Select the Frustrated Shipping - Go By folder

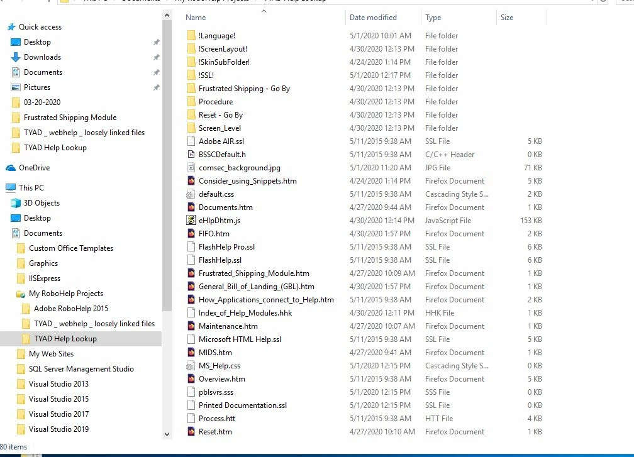[244, 89]
